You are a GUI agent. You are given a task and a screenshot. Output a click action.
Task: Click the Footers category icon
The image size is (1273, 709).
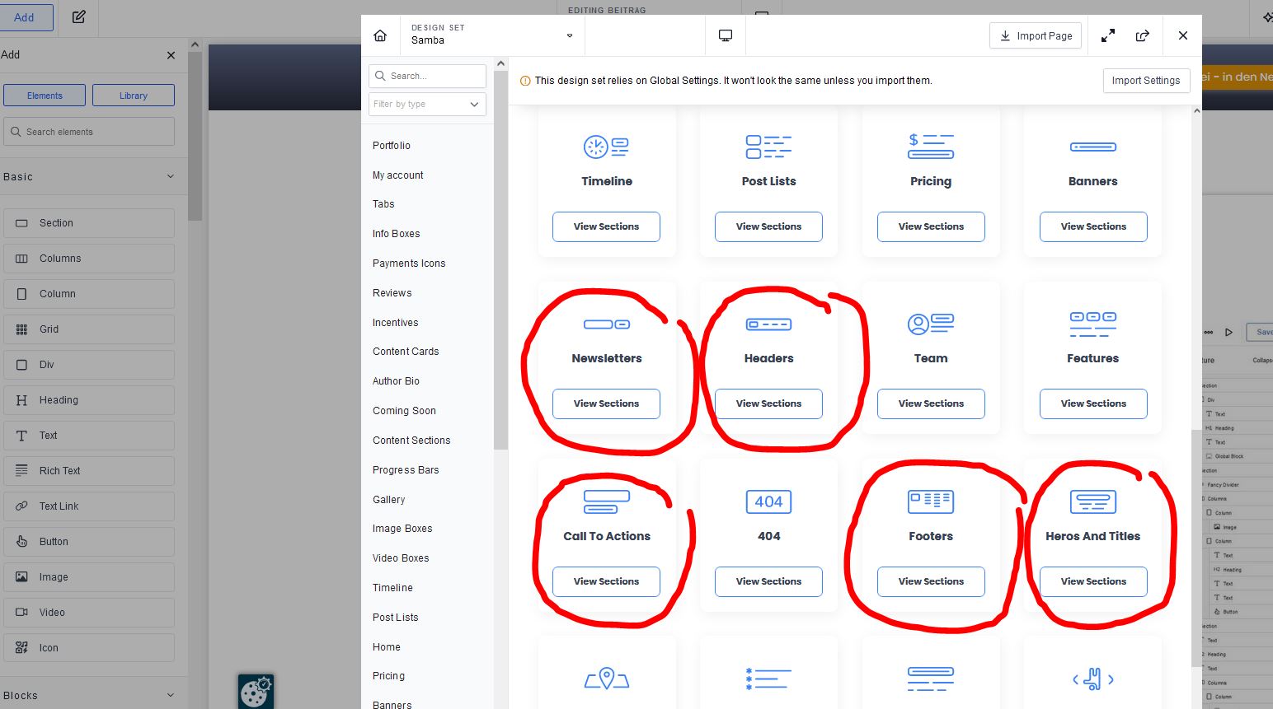(931, 501)
